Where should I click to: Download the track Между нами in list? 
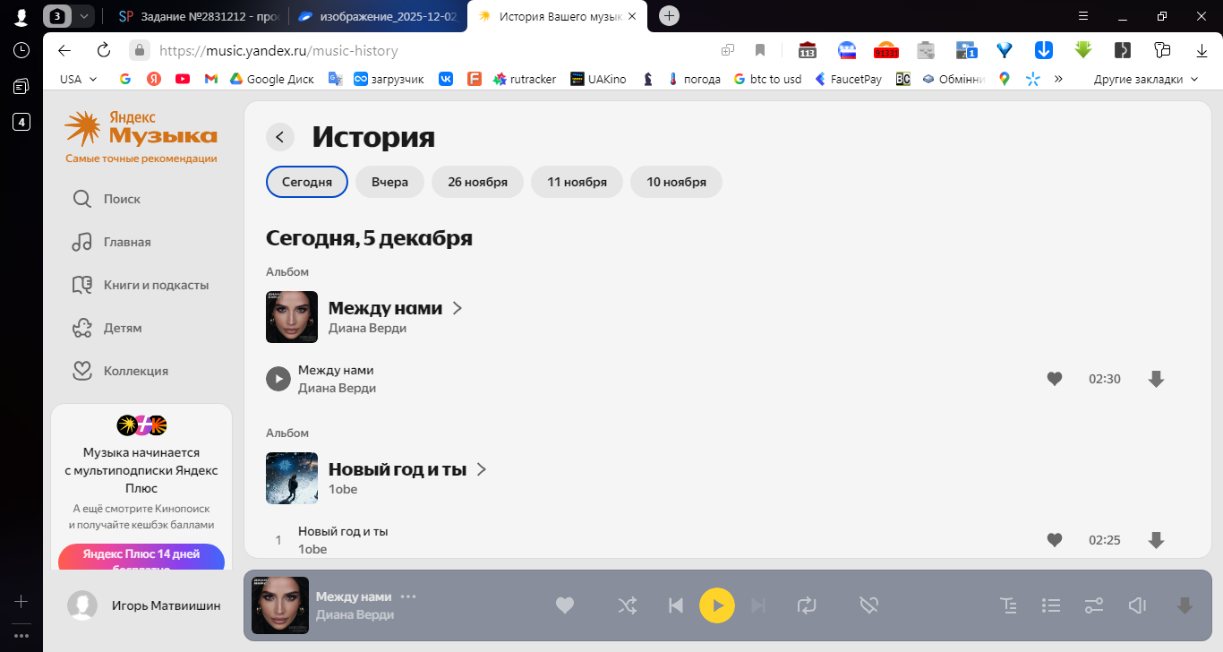coord(1156,379)
